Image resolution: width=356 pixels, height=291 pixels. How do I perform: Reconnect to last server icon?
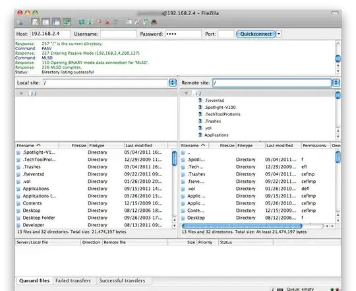pyautogui.click(x=115, y=22)
